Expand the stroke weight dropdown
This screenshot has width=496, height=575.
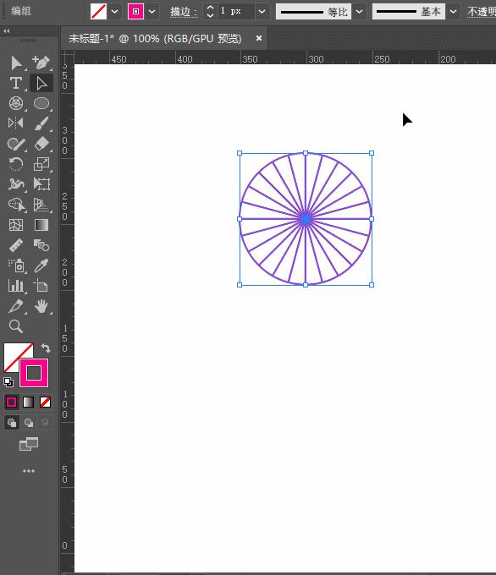pyautogui.click(x=262, y=11)
